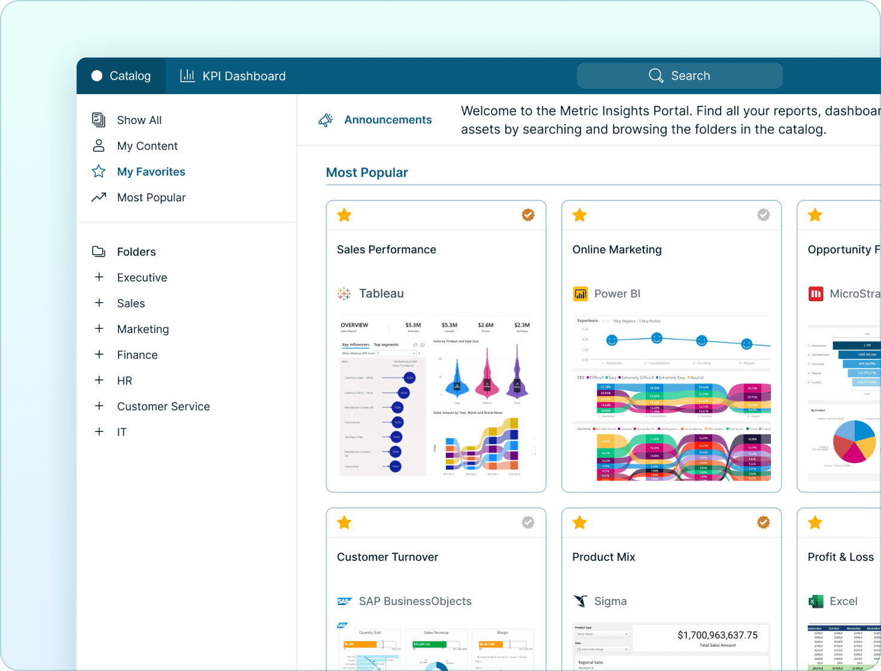
Task: Select Show All in sidebar
Action: (139, 120)
